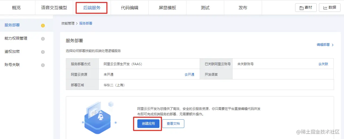Click the chart icon on 数据 button

pyautogui.click(x=325, y=8)
